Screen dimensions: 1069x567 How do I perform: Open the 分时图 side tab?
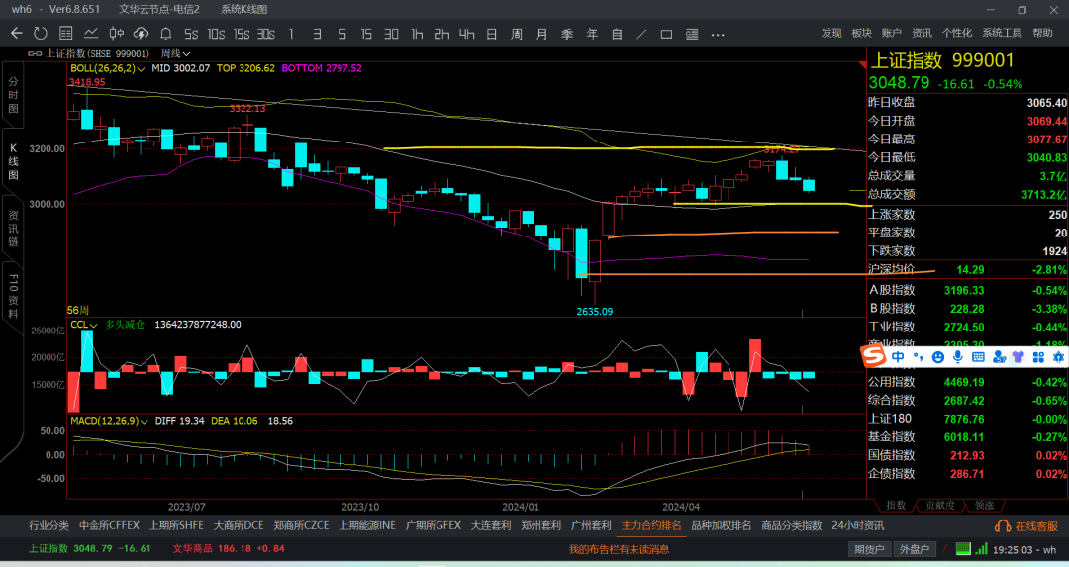coord(13,95)
